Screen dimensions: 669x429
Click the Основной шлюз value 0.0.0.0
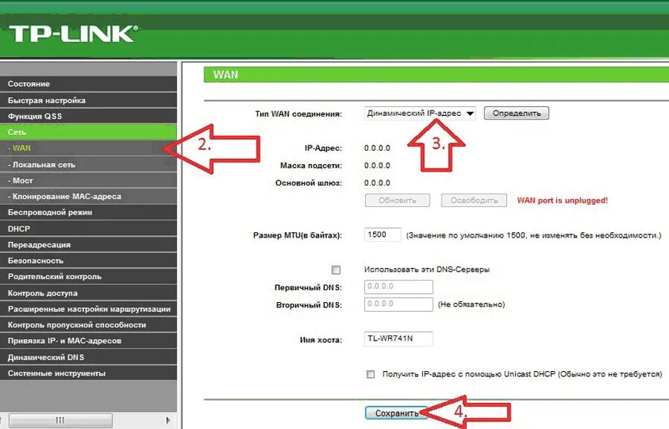(377, 183)
